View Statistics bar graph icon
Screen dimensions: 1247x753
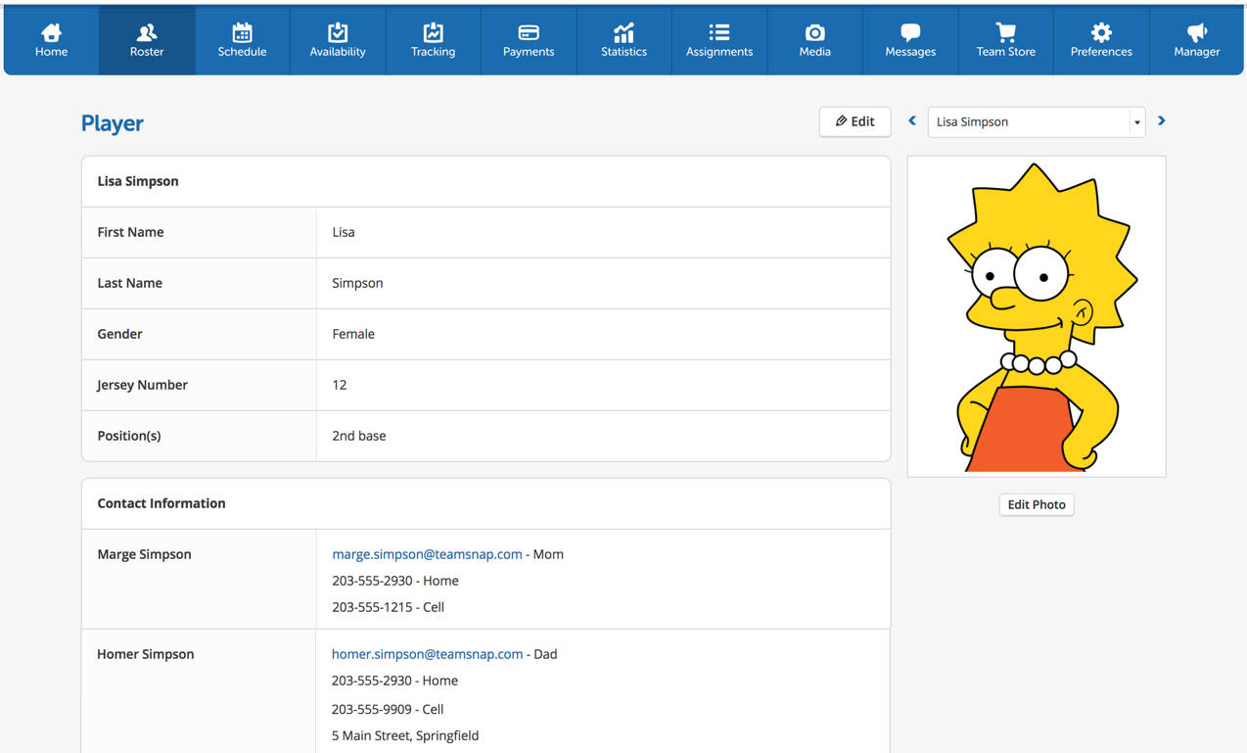click(623, 33)
